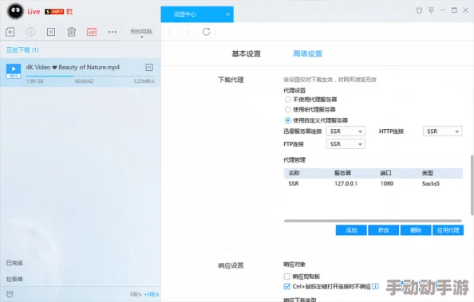The height and width of the screenshot is (302, 474).
Task: Open the 正在下载 (1) list
Action: (x=22, y=50)
